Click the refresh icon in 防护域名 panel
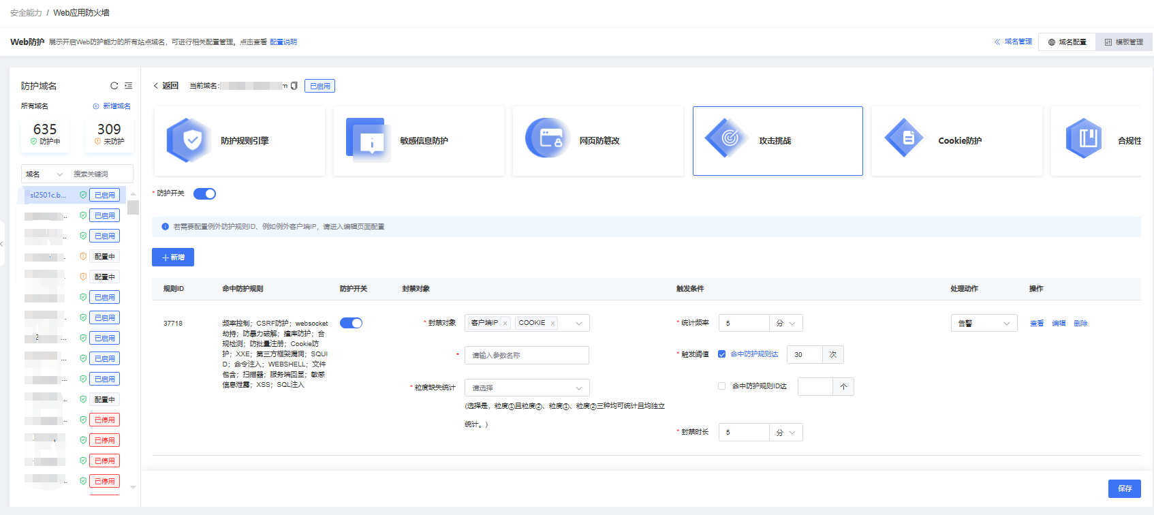 (114, 86)
